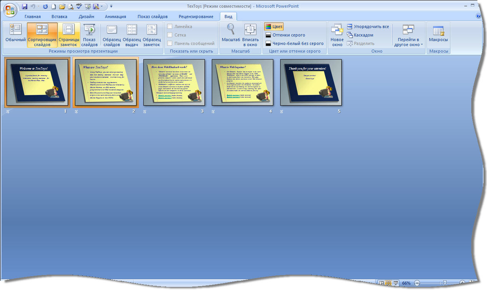Open Образец слайдов slide master

click(x=111, y=34)
